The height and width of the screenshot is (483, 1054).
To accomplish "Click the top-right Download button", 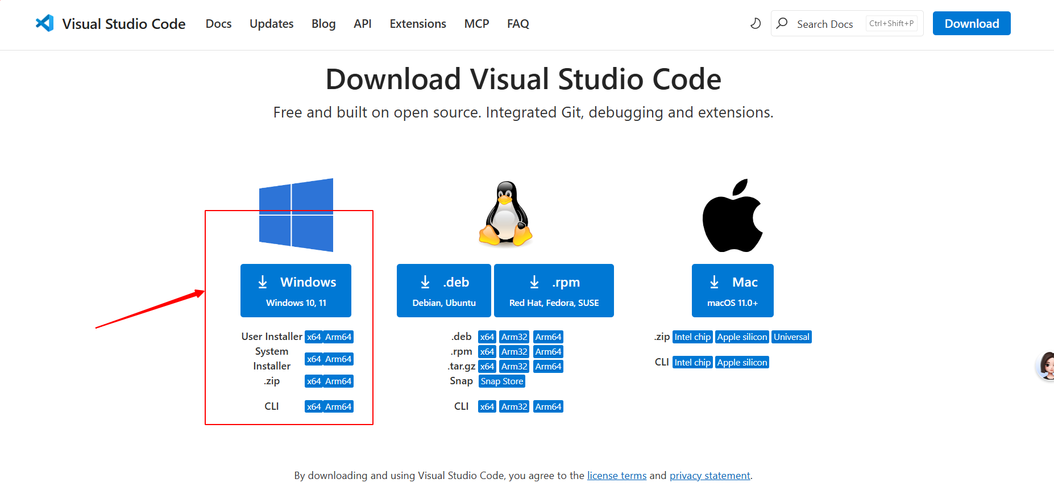I will 972,23.
